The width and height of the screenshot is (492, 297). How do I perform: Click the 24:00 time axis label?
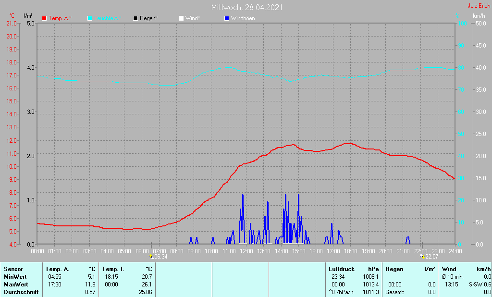tap(455, 251)
